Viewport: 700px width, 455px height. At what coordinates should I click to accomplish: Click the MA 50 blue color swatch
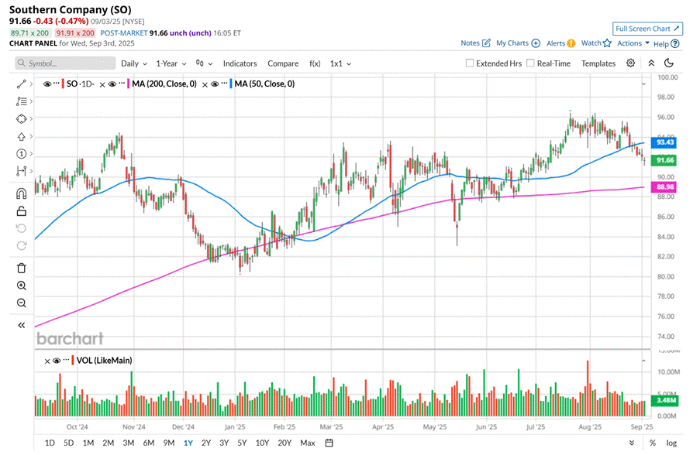pyautogui.click(x=231, y=84)
